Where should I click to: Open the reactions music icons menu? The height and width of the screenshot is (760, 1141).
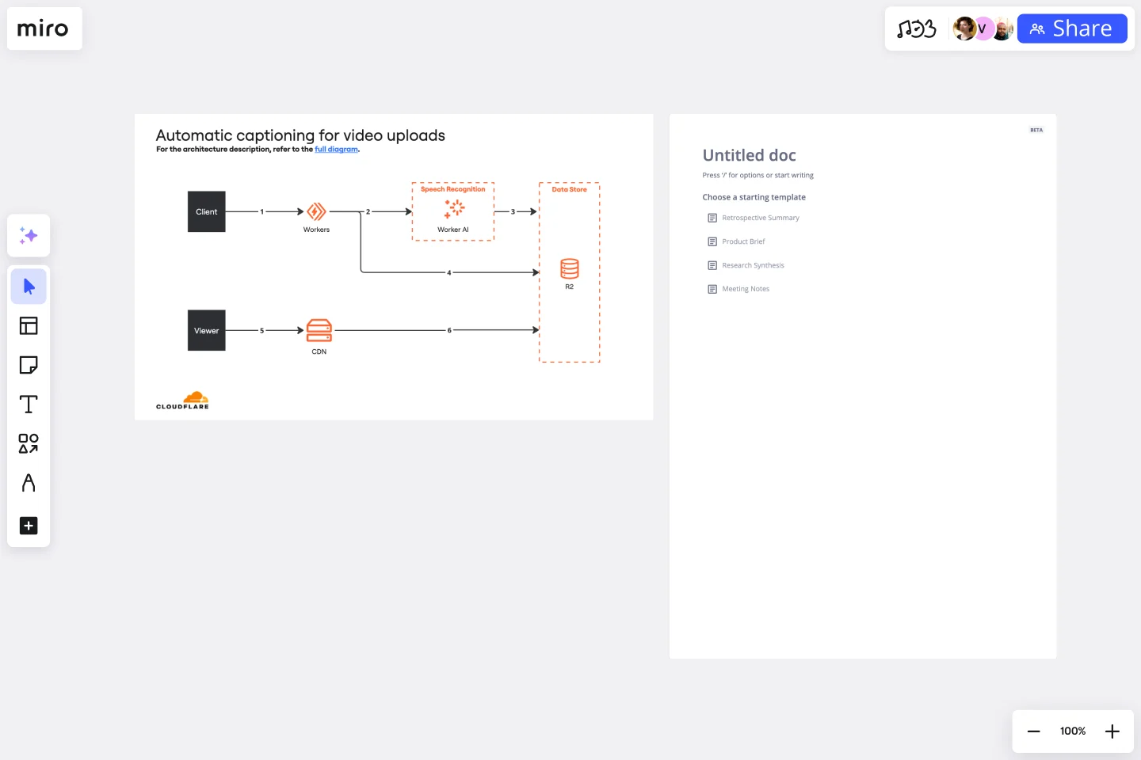coord(916,29)
